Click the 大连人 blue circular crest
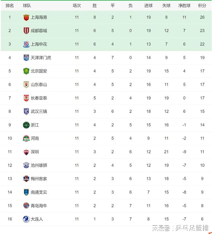Screen dimensions: 212x234 pos(26,219)
